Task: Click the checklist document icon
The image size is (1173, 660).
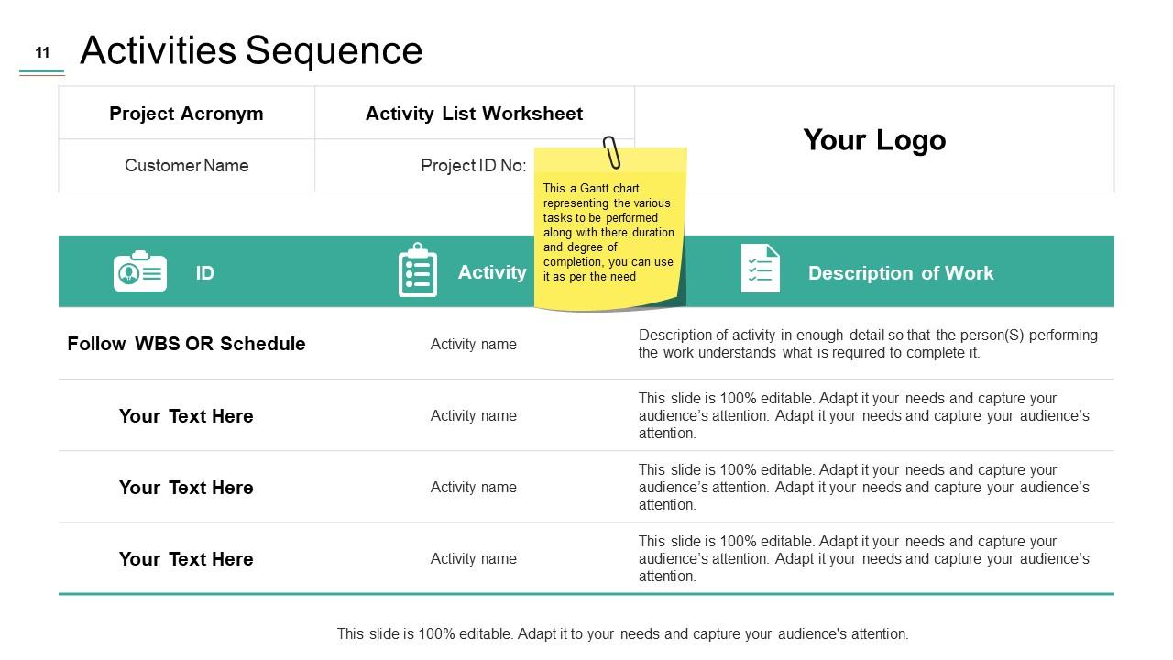Action: pyautogui.click(x=761, y=269)
